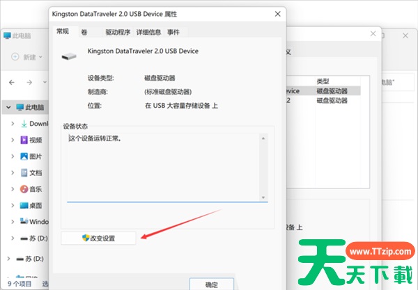Viewport: 418px width, 290px height.
Task: Click the top-level 苏 (D:) drive icon
Action: pyautogui.click(x=20, y=259)
